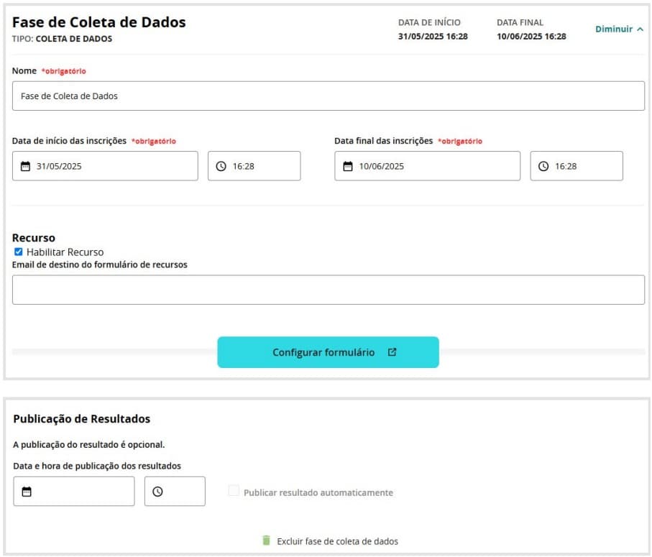Focus the Nome text field
The width and height of the screenshot is (652, 557).
point(328,96)
